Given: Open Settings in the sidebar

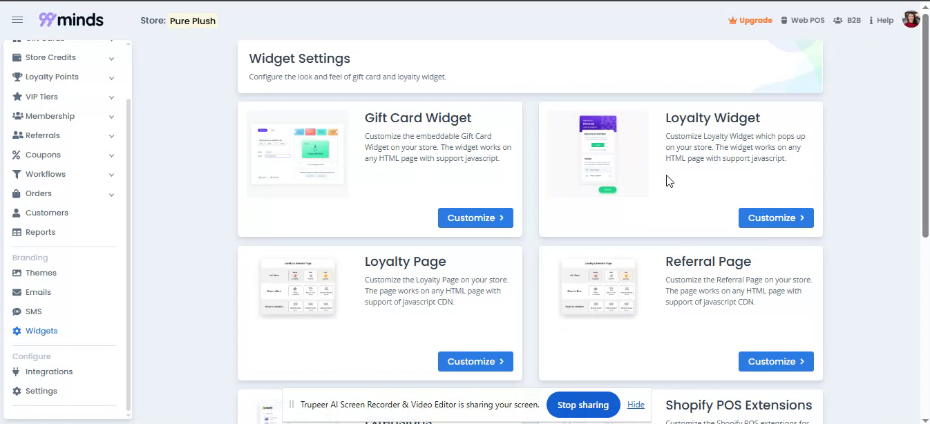Looking at the screenshot, I should (x=41, y=392).
